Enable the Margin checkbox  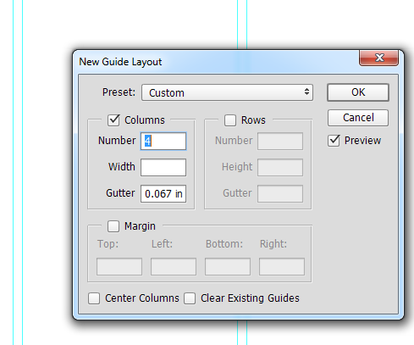[x=113, y=226]
